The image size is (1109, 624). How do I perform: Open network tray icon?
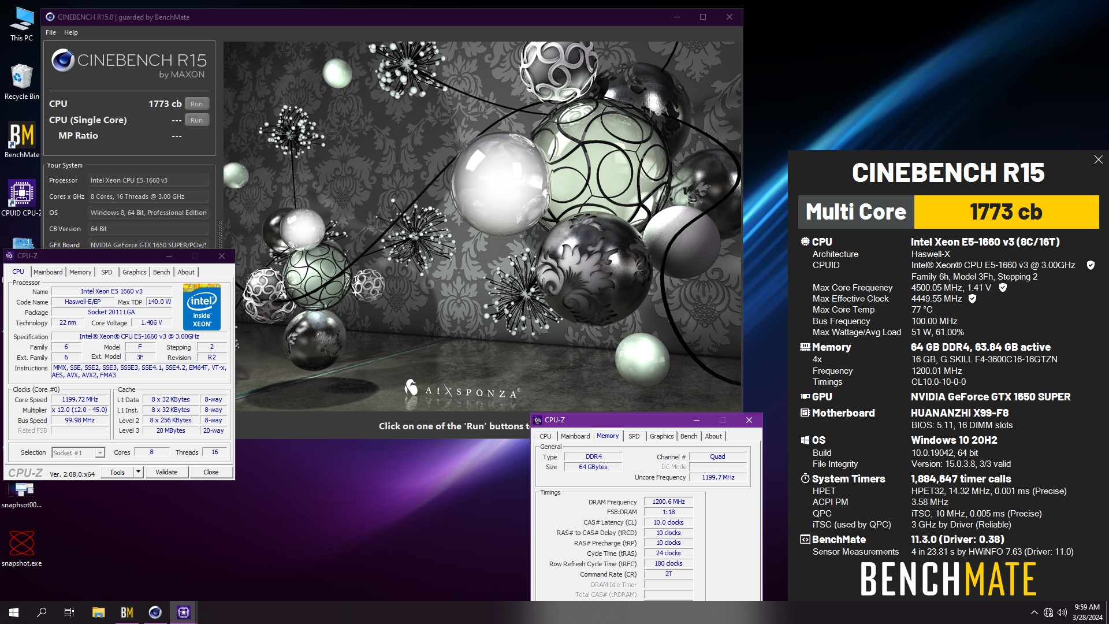tap(1048, 612)
